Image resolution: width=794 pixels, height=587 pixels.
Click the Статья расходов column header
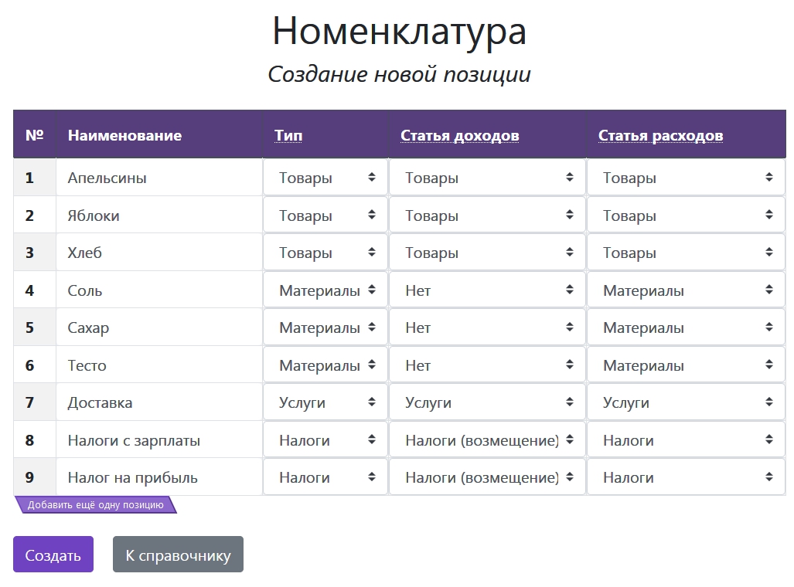click(x=660, y=136)
